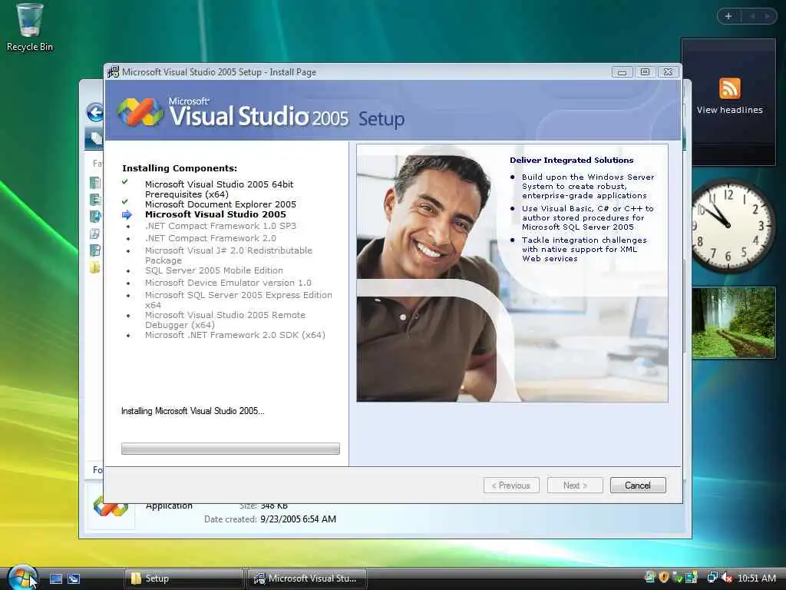Select 'Microsoft SQL Server 2005 Express Edition x64' entry

239,300
